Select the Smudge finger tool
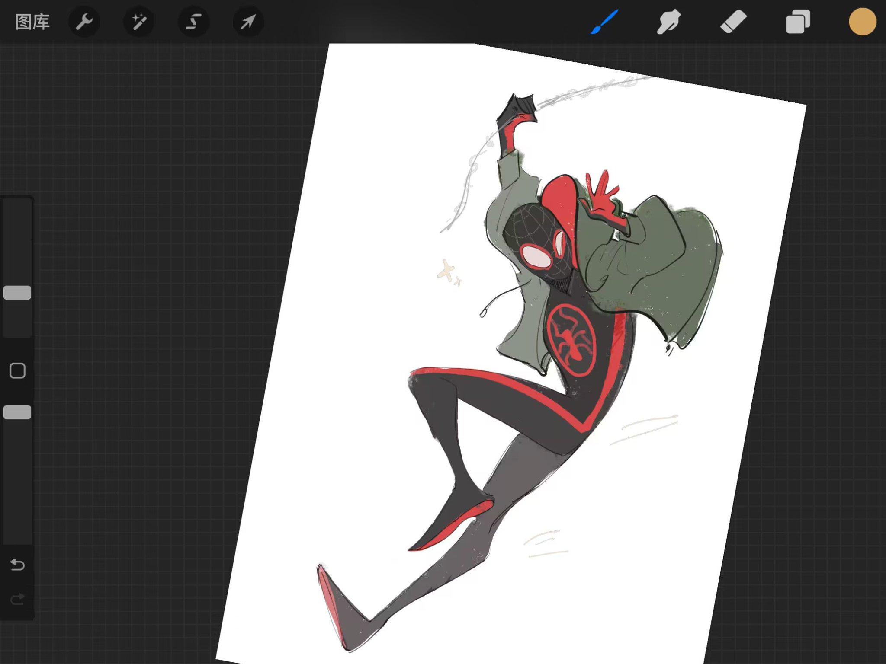Viewport: 886px width, 664px height. [668, 22]
